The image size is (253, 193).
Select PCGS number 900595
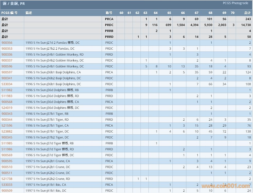click(x=7, y=161)
